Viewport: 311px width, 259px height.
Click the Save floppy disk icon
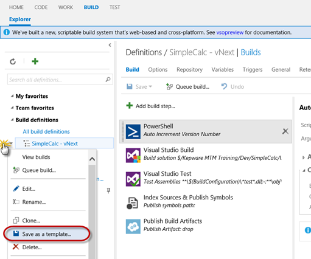point(130,86)
